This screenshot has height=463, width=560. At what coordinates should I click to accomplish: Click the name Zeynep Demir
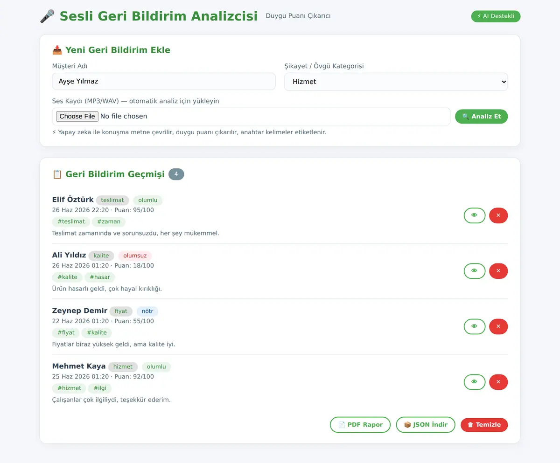click(80, 311)
